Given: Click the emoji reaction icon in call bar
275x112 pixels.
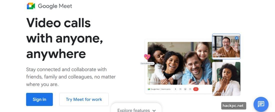Looking at the screenshot, I should point(185,89).
